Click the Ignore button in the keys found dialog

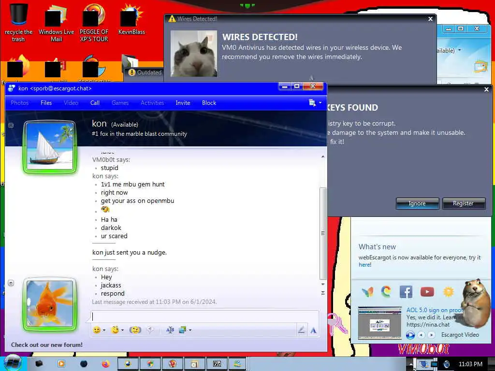coord(417,203)
